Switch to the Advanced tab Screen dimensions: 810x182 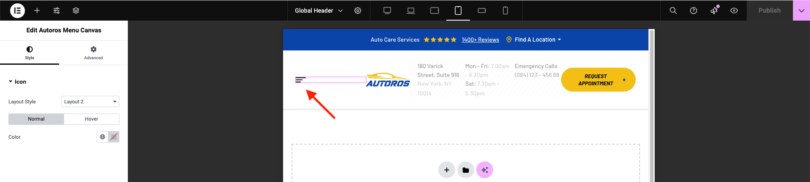coord(93,53)
